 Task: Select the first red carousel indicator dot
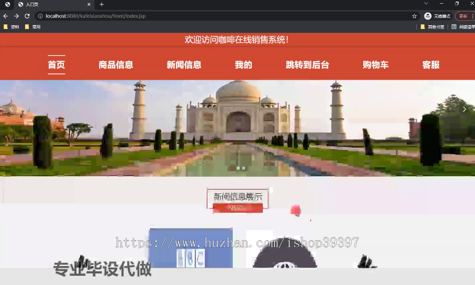(x=233, y=168)
